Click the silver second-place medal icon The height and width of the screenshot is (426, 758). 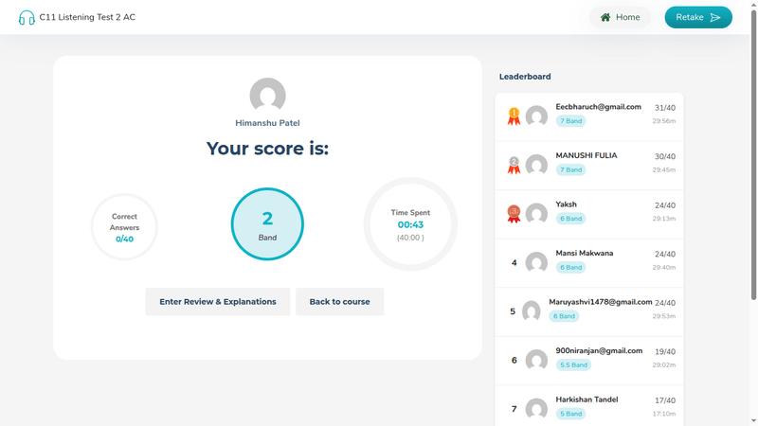pos(514,165)
